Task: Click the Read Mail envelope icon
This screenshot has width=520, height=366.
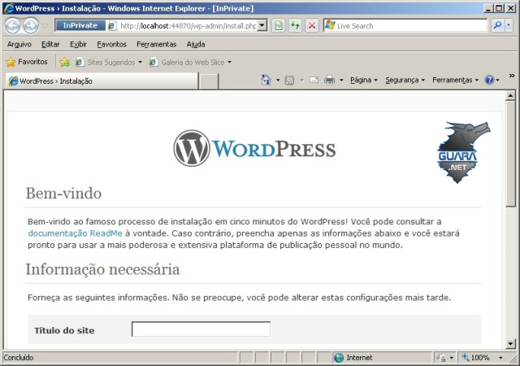Action: point(314,80)
